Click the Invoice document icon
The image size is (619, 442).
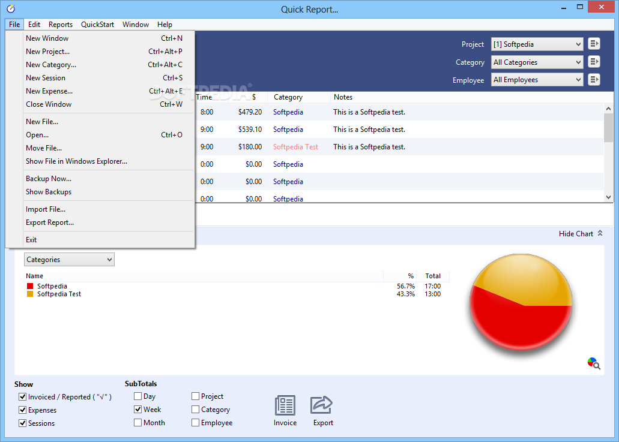point(285,405)
